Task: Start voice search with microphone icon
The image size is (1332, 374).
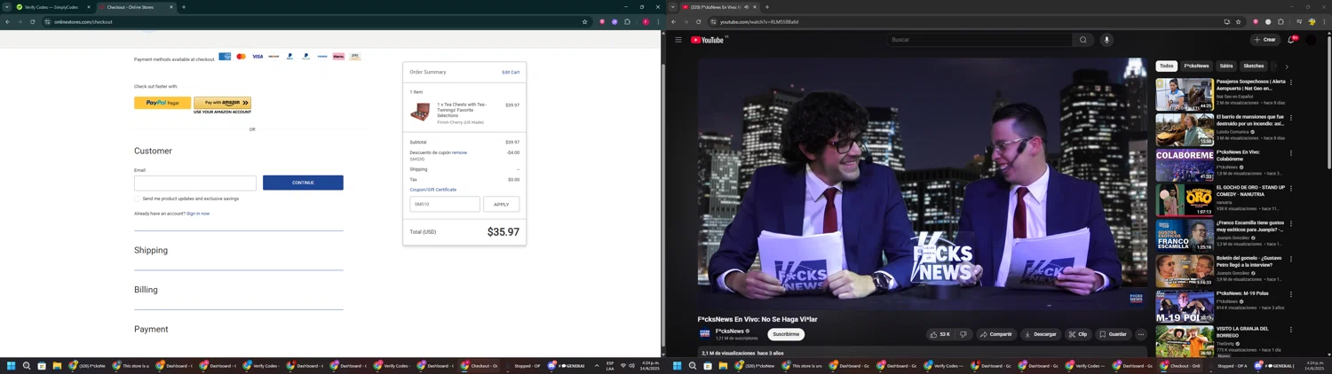Action: click(x=1106, y=40)
